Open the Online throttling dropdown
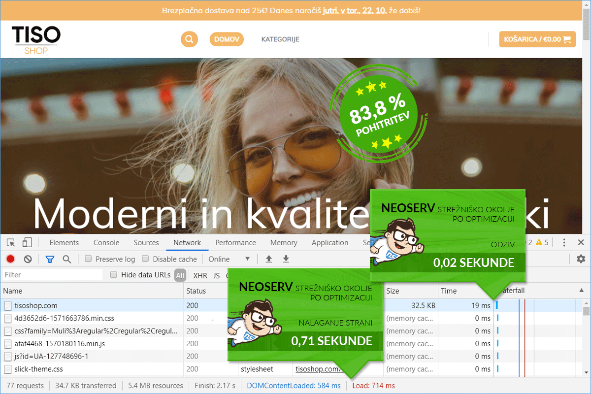The width and height of the screenshot is (591, 394). point(229,259)
